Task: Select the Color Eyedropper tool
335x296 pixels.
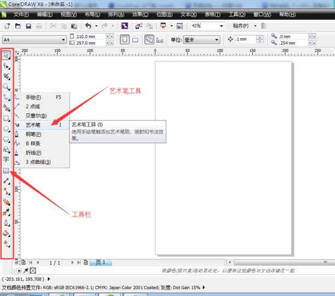Action: [x=7, y=212]
